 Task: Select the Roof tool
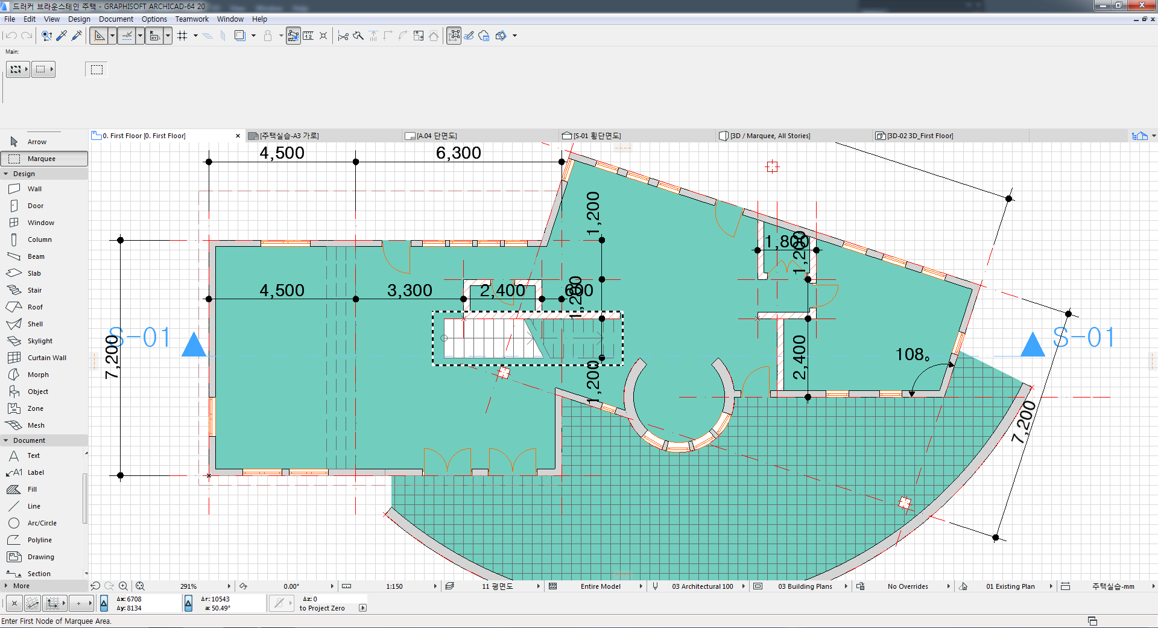pyautogui.click(x=44, y=307)
